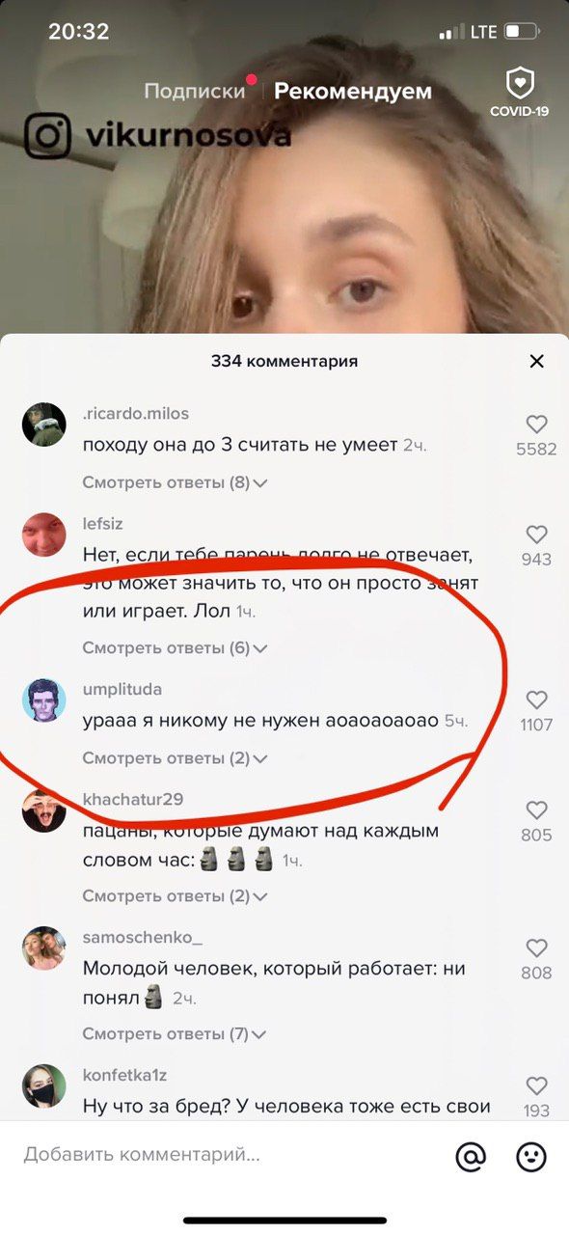Viewport: 569px width, 1235px height.
Task: Tap heart on konfetka1z comment
Action: pos(536,1085)
